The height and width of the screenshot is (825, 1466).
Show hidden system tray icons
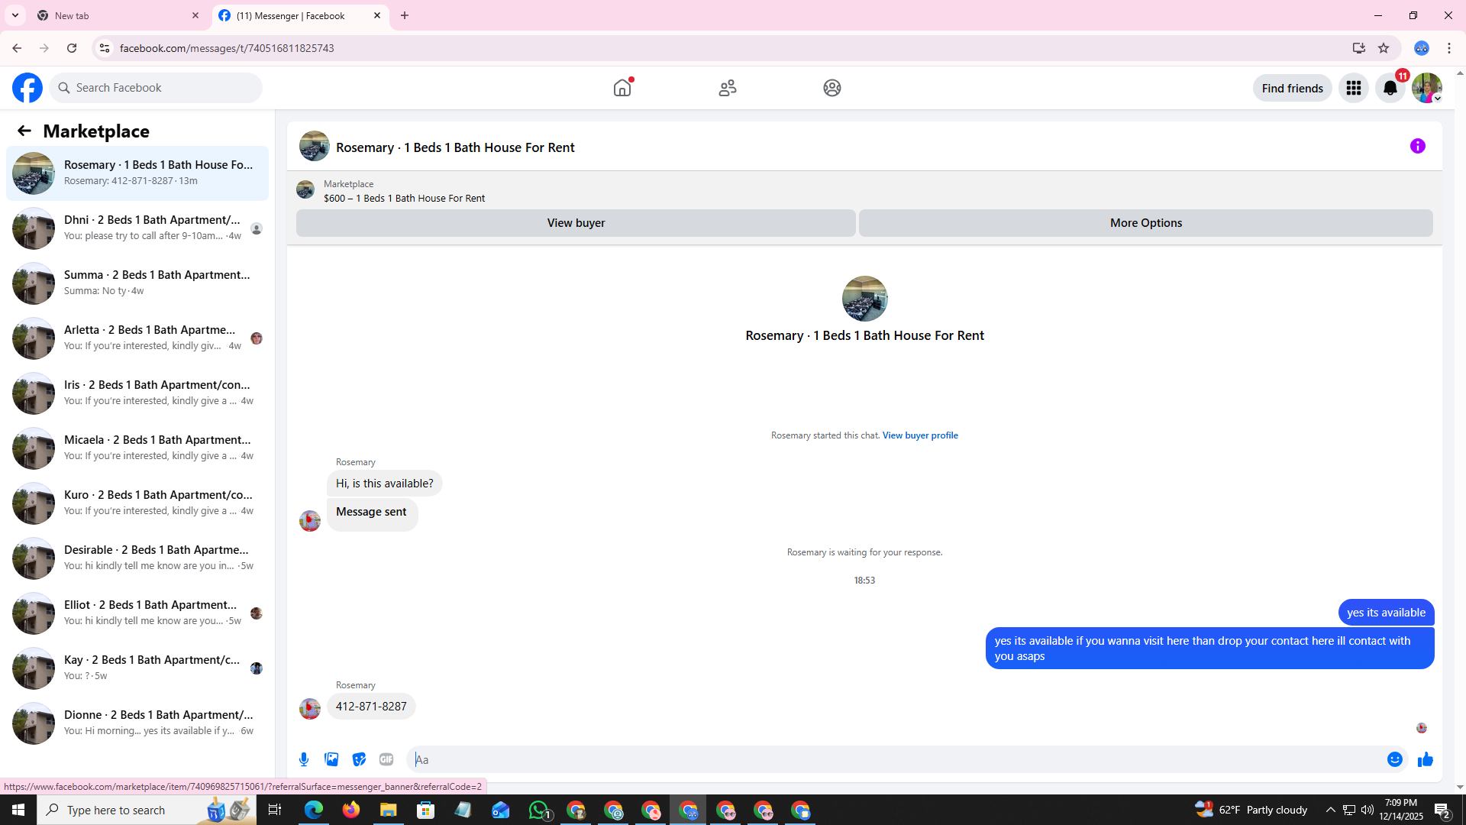coord(1330,810)
